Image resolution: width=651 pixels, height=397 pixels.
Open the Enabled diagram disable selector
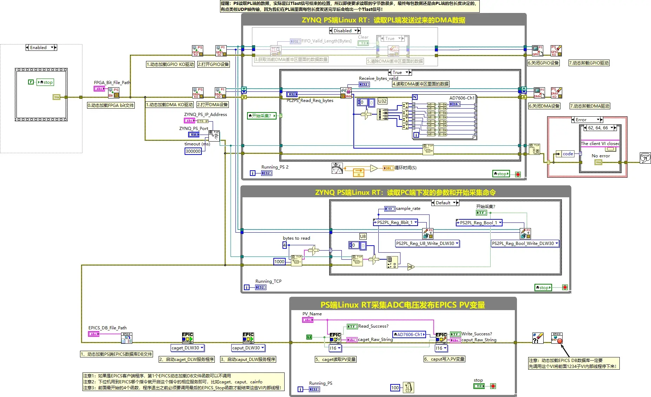41,48
